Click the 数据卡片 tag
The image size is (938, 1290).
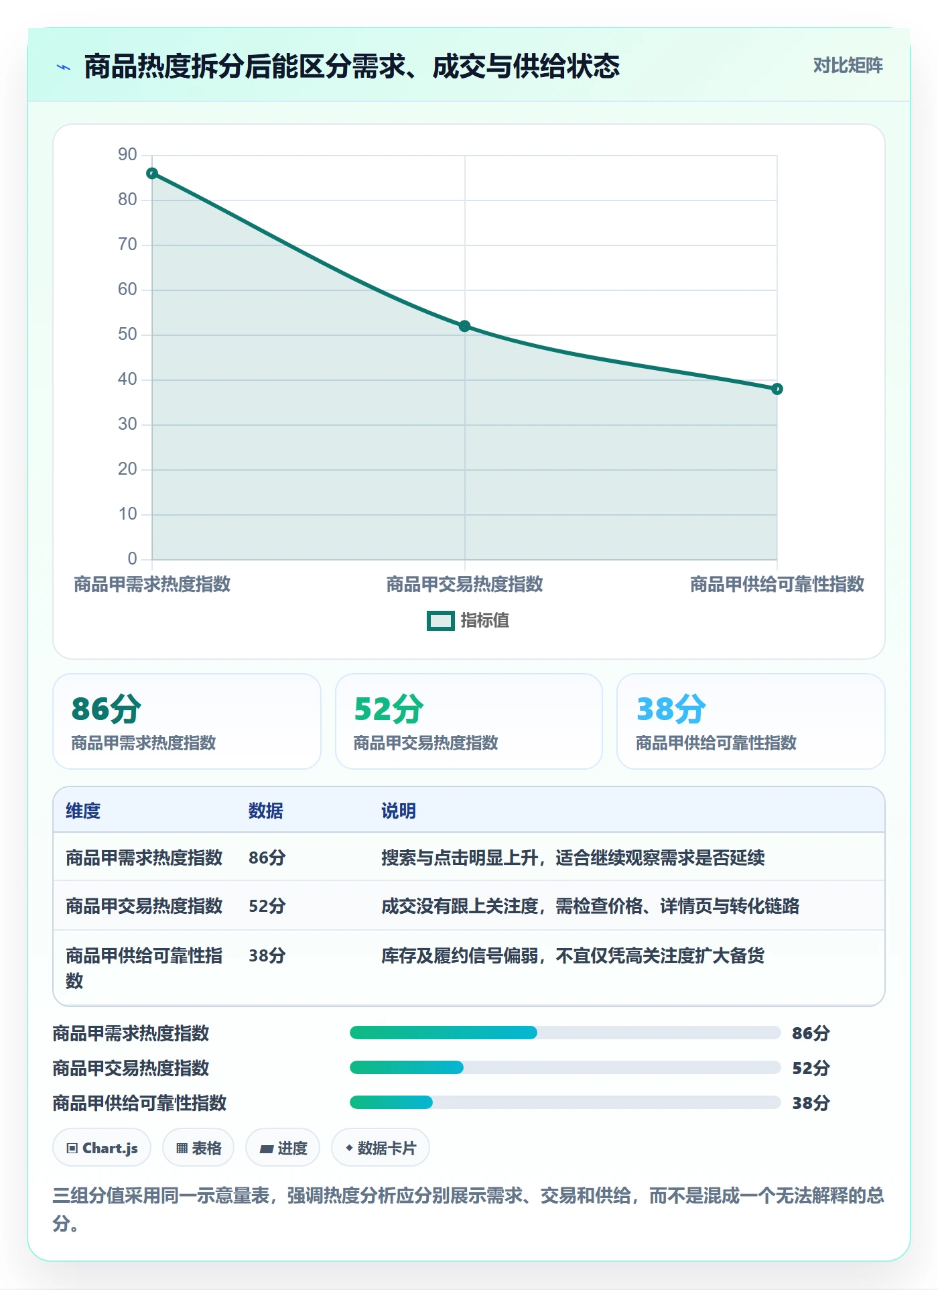pyautogui.click(x=381, y=1148)
